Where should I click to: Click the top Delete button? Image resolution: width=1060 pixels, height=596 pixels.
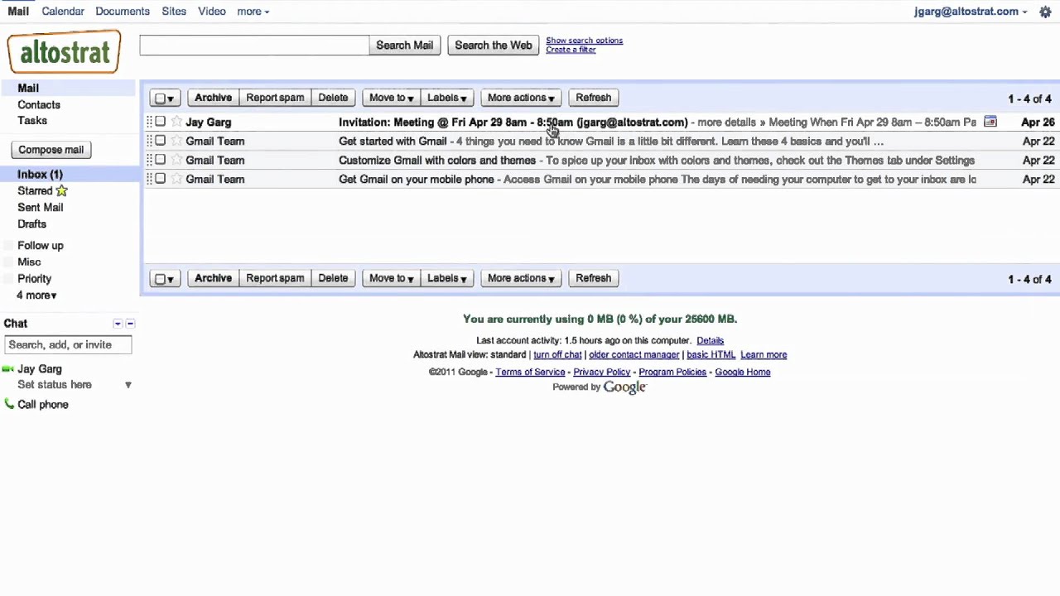pyautogui.click(x=333, y=98)
